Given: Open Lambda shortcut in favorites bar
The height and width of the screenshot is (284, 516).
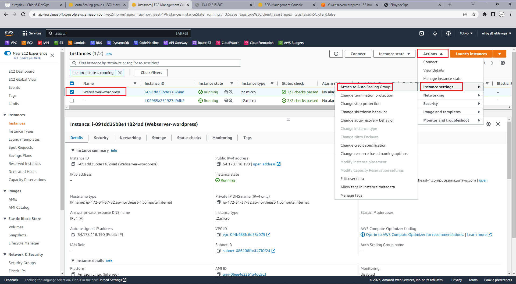Looking at the screenshot, I should pyautogui.click(x=77, y=43).
